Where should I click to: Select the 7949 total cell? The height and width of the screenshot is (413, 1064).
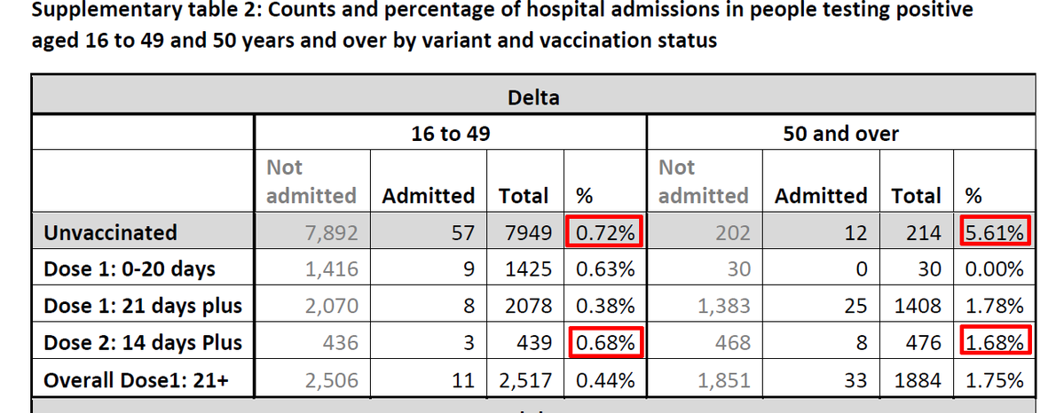[x=529, y=233]
